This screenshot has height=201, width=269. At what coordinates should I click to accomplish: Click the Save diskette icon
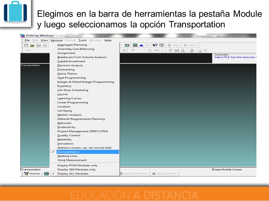(x=39, y=45)
